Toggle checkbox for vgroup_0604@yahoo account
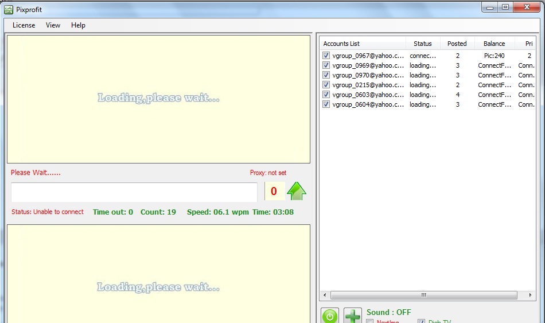The height and width of the screenshot is (323, 545). pyautogui.click(x=326, y=104)
